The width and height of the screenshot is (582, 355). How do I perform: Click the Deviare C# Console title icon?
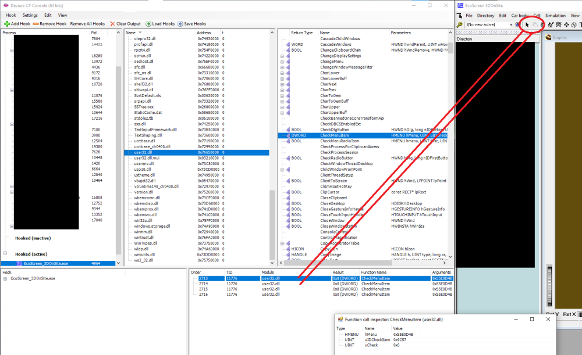pyautogui.click(x=6, y=6)
